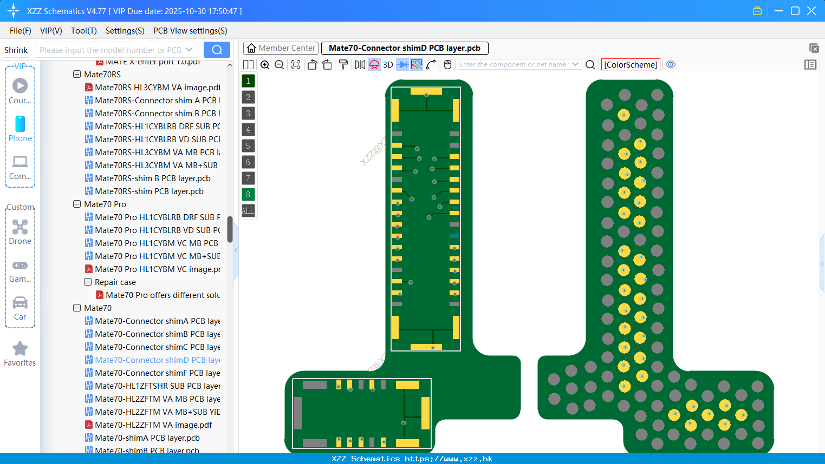Select the Drone category in sidebar
The width and height of the screenshot is (825, 464).
coord(20,231)
